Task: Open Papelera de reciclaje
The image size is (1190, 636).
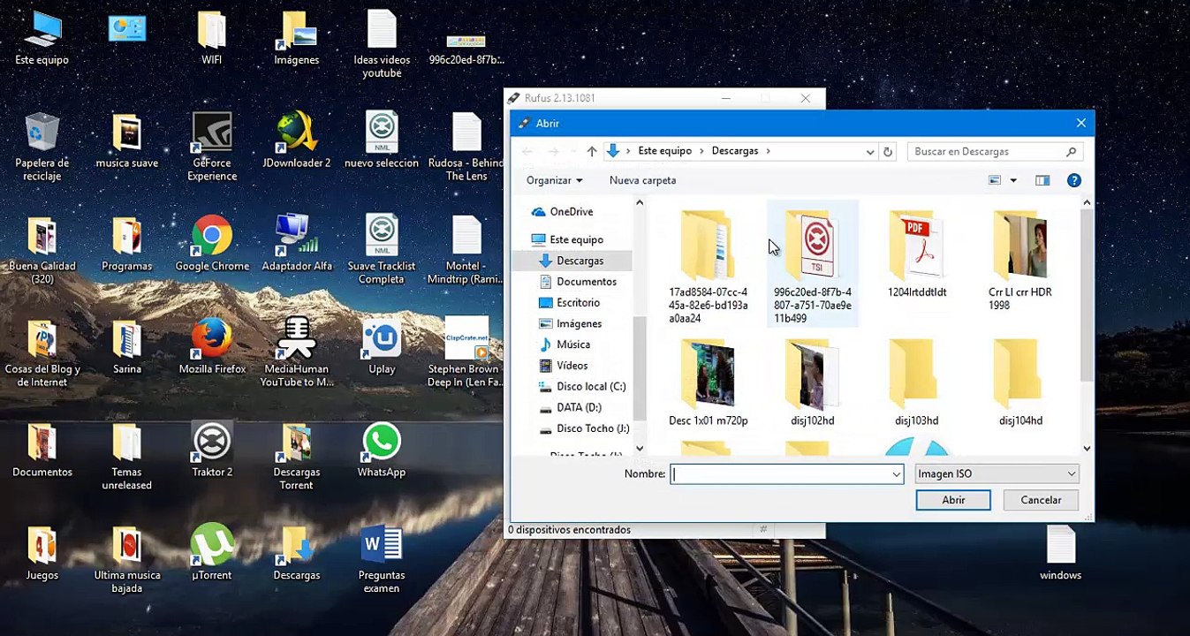Action: click(42, 147)
